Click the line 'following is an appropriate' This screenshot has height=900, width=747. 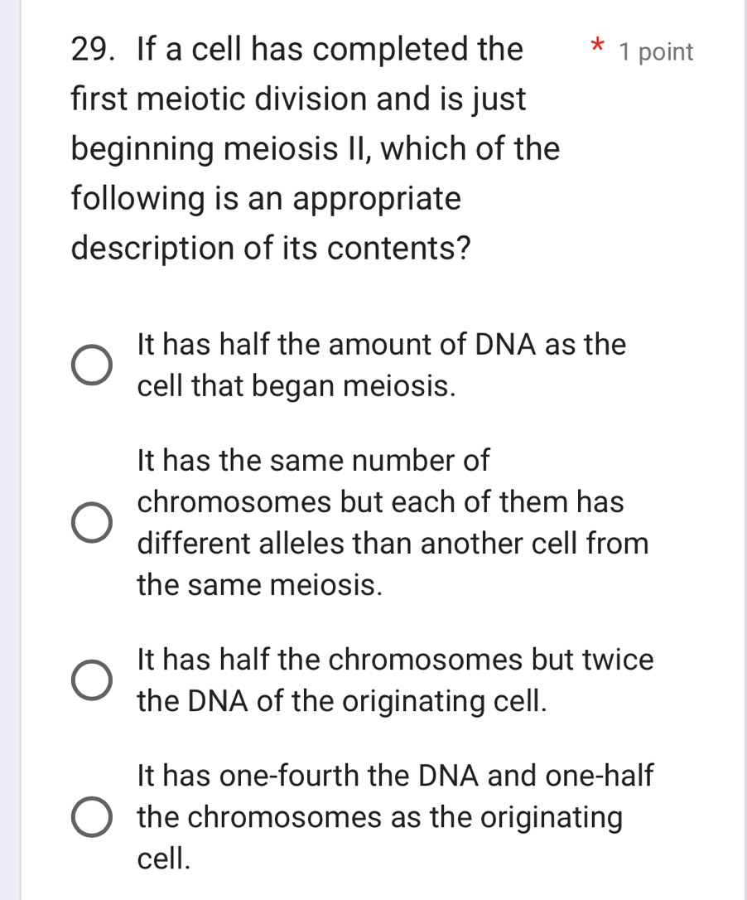click(266, 199)
